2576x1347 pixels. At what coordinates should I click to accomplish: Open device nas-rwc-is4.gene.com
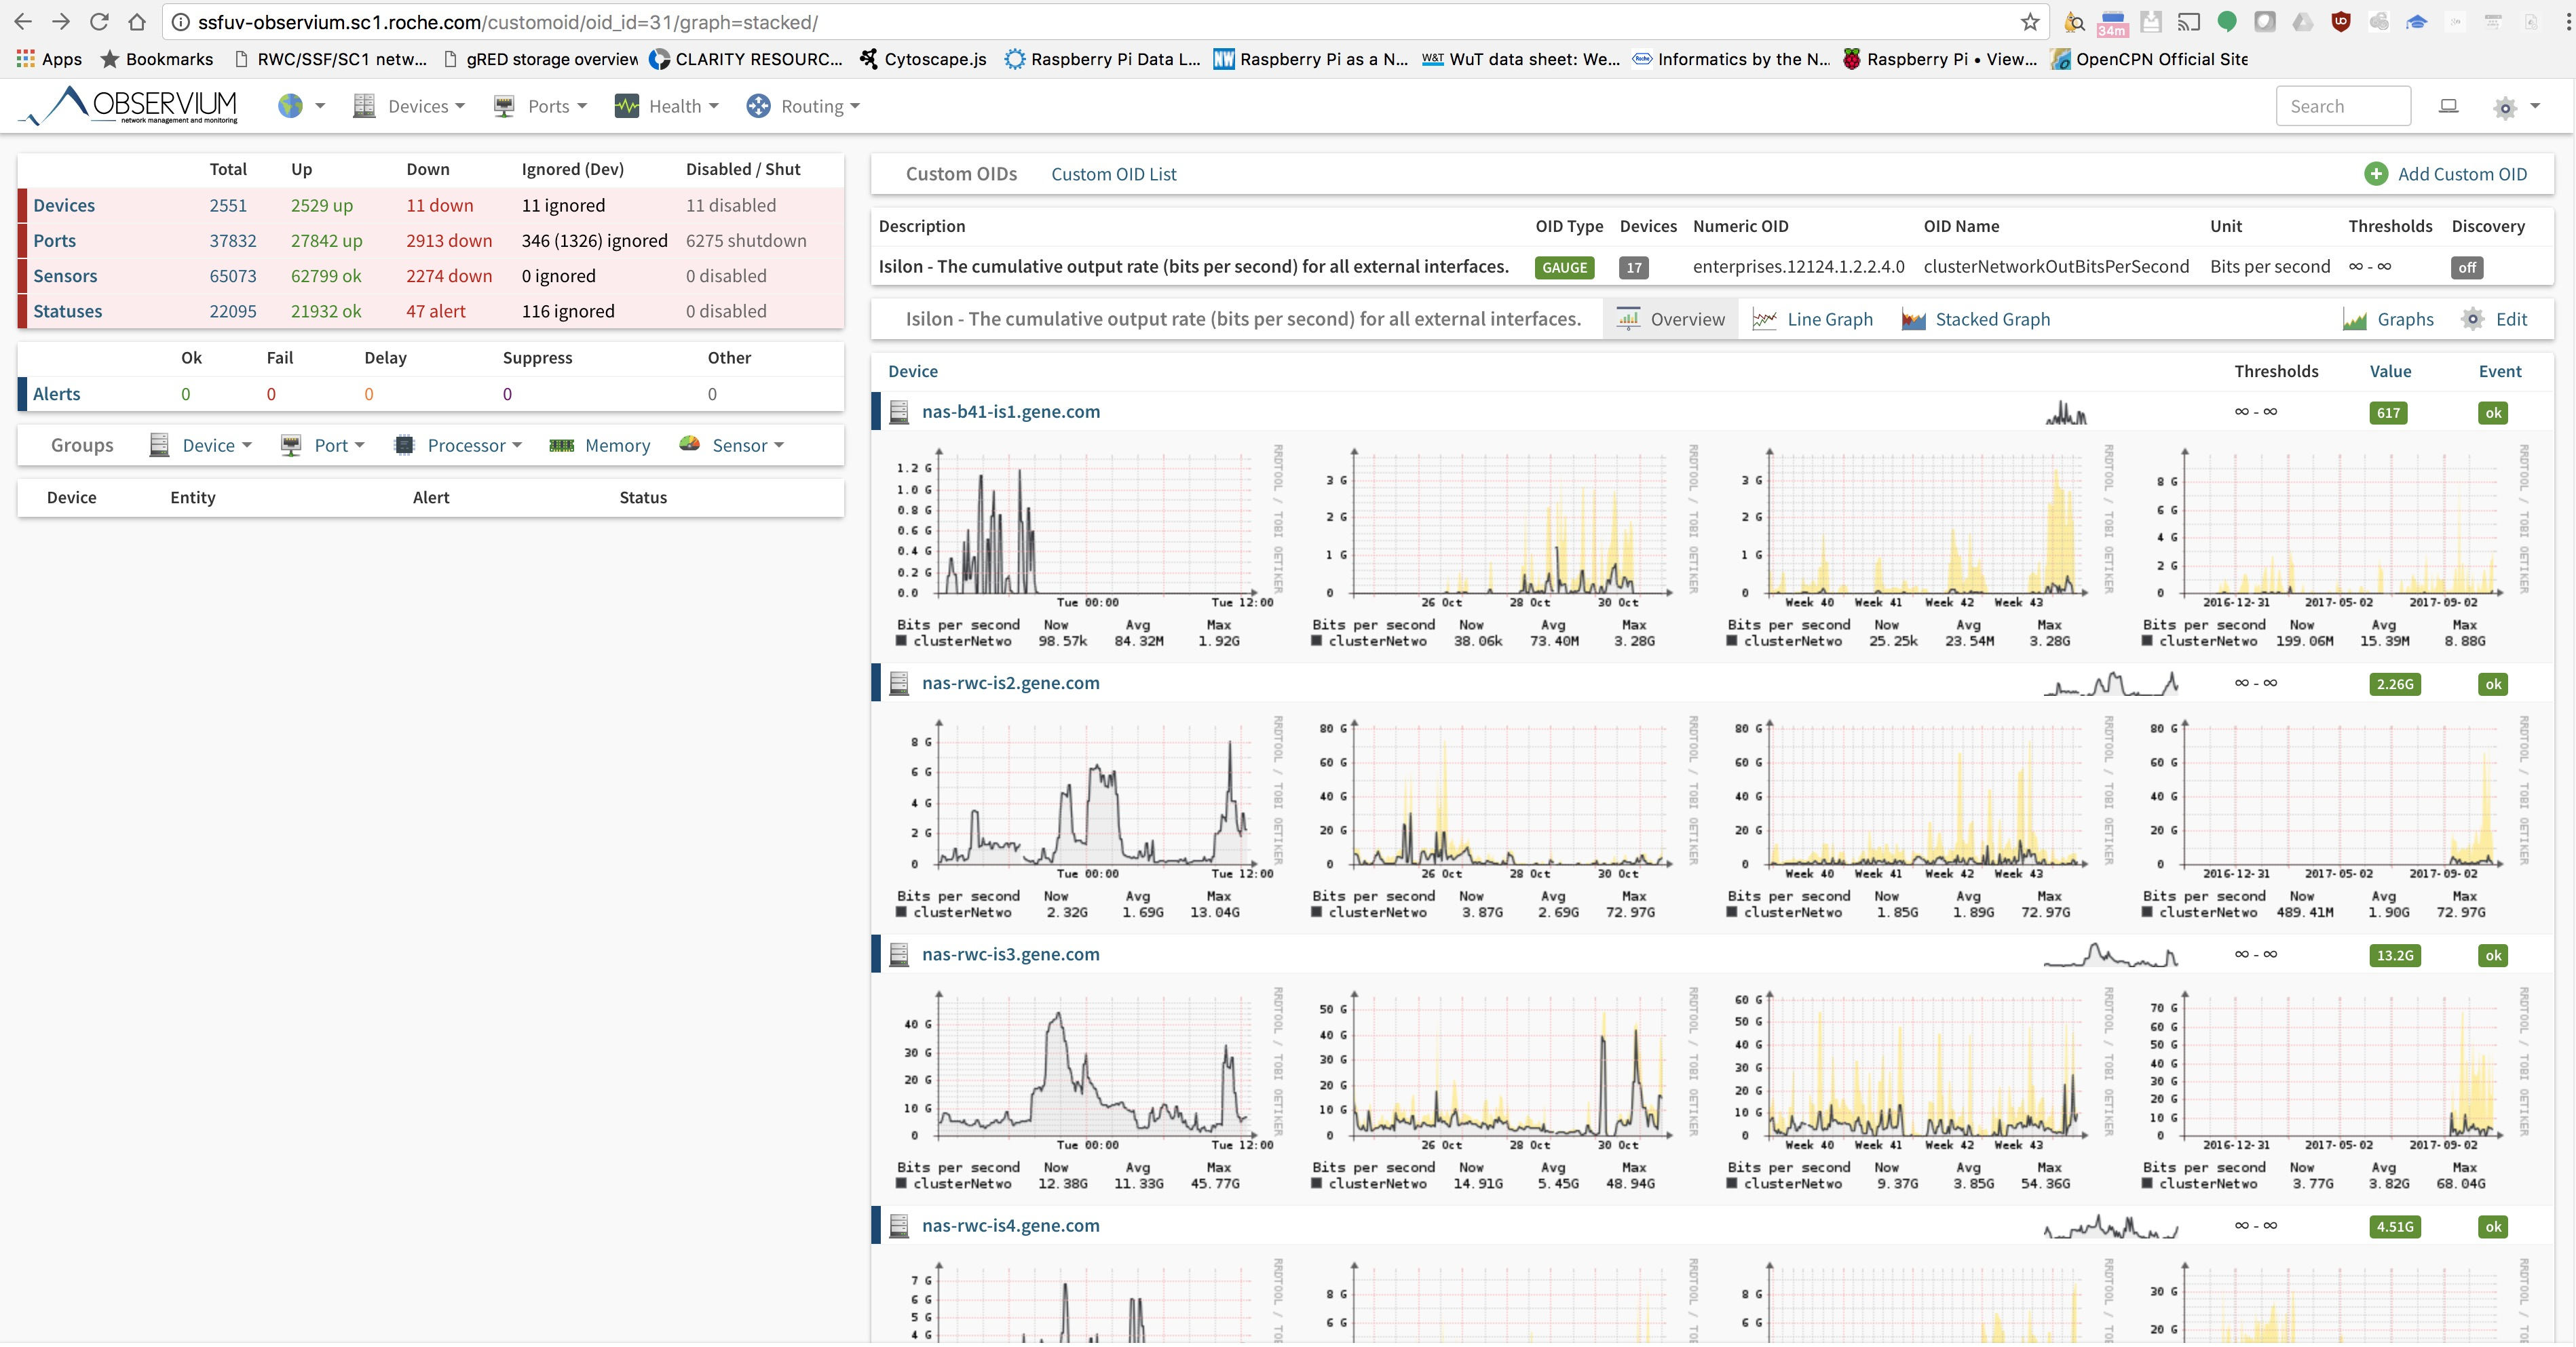click(1010, 1225)
